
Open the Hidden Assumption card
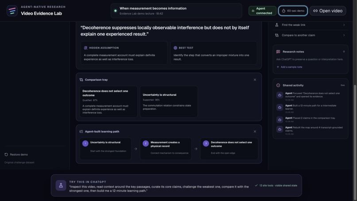(124, 53)
